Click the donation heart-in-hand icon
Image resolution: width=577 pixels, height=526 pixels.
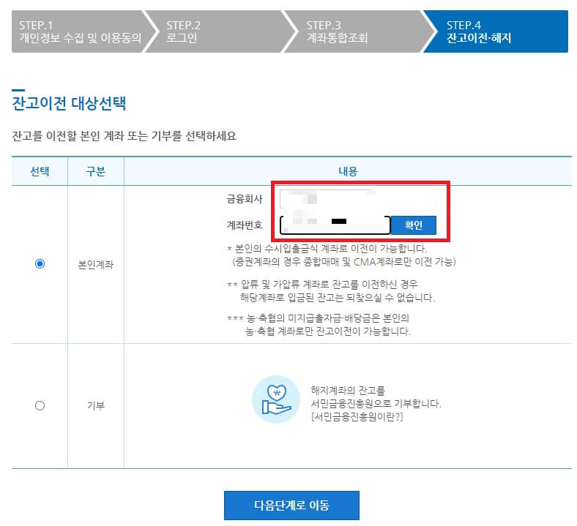pos(276,399)
